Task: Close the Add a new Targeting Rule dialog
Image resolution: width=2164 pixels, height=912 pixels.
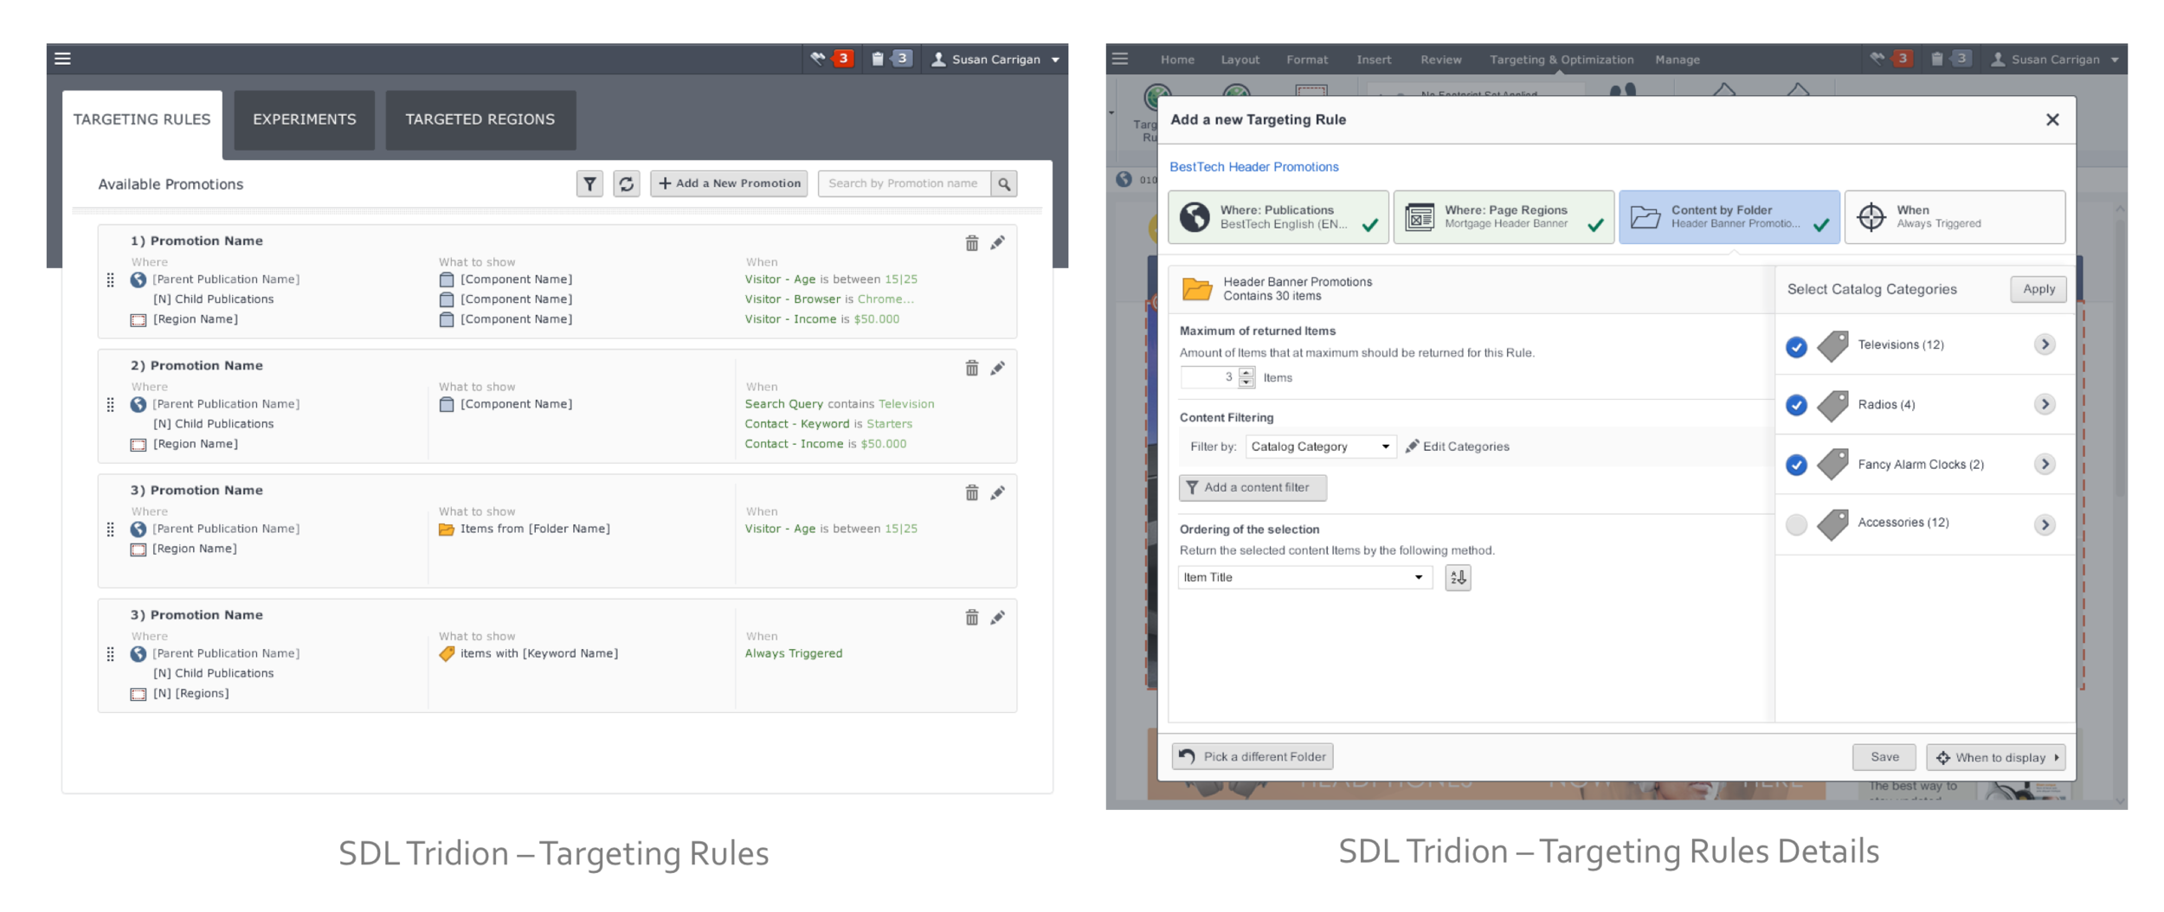Action: tap(2052, 119)
